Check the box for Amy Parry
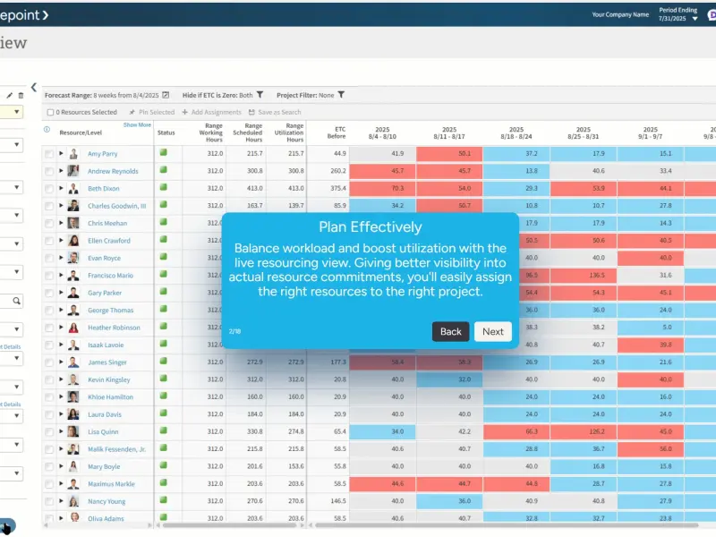The width and height of the screenshot is (716, 537). click(x=49, y=154)
